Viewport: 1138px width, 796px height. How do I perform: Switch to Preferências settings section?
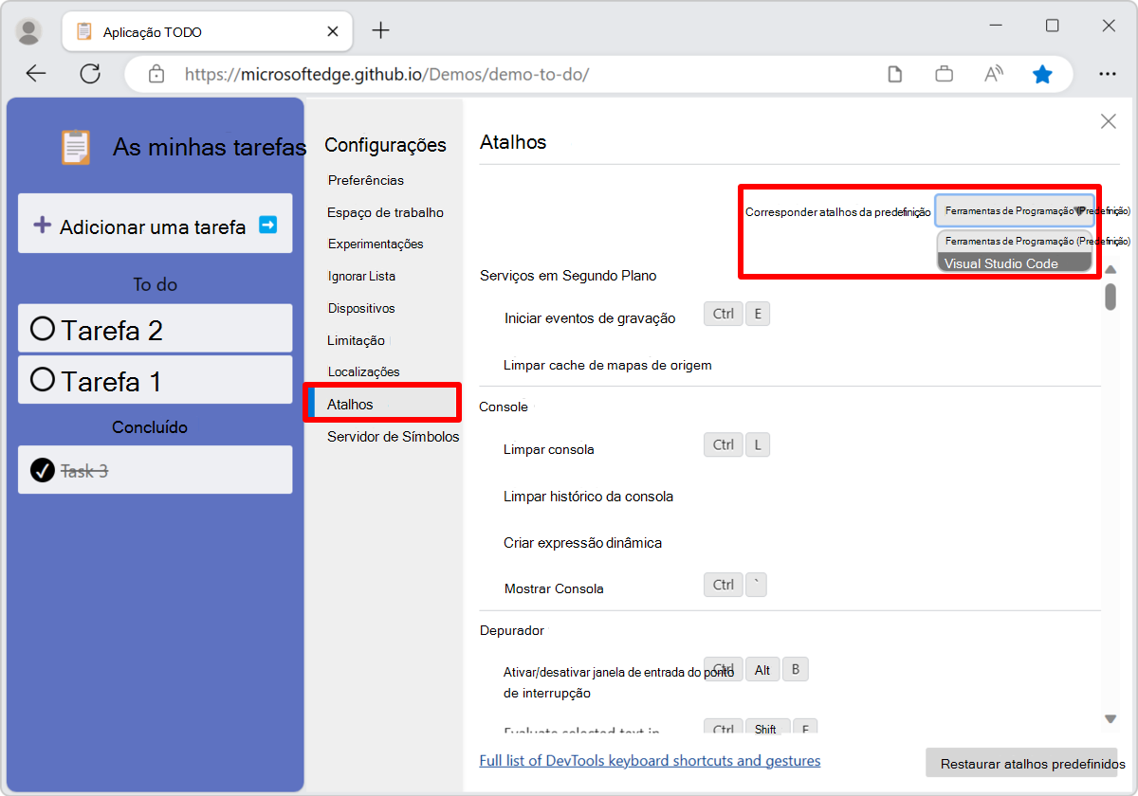click(365, 180)
